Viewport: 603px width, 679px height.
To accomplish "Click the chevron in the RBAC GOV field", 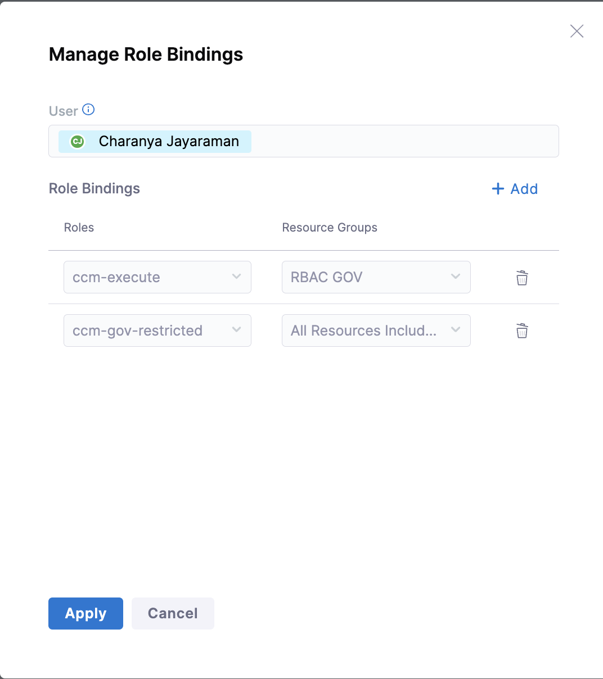I will [456, 277].
